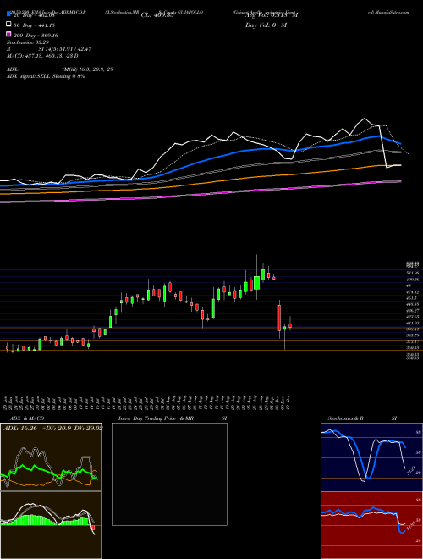Open the red RSI chart panel

(371, 525)
